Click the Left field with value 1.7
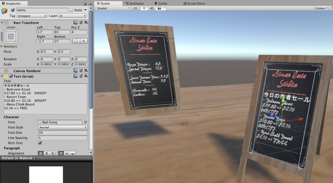The image size is (333, 183). pos(45,32)
